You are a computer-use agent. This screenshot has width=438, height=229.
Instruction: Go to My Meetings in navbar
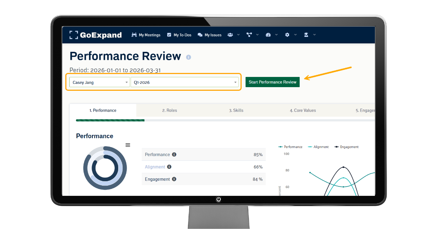point(146,35)
